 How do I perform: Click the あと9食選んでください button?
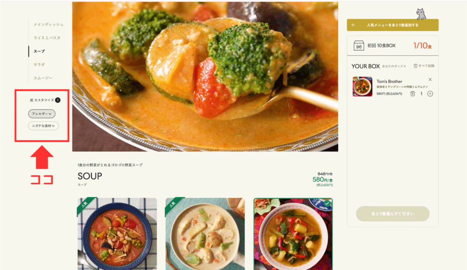coord(393,214)
